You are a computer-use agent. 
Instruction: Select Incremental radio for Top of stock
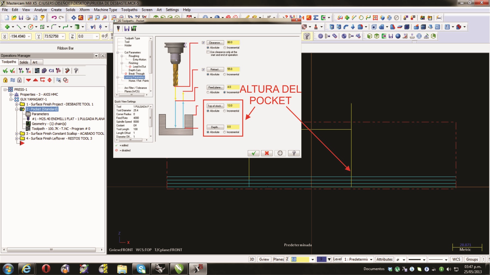pos(225,111)
